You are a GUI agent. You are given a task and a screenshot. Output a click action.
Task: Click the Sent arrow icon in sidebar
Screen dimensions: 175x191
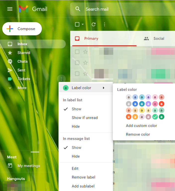click(10, 70)
